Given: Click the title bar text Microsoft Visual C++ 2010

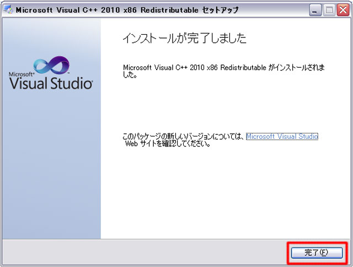Looking at the screenshot, I should 68,10.
